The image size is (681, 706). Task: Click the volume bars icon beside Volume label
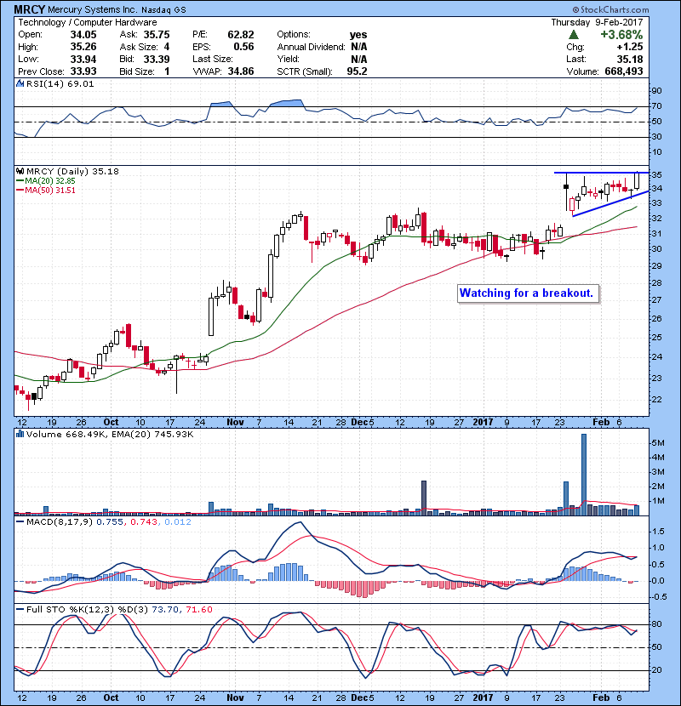coord(20,434)
